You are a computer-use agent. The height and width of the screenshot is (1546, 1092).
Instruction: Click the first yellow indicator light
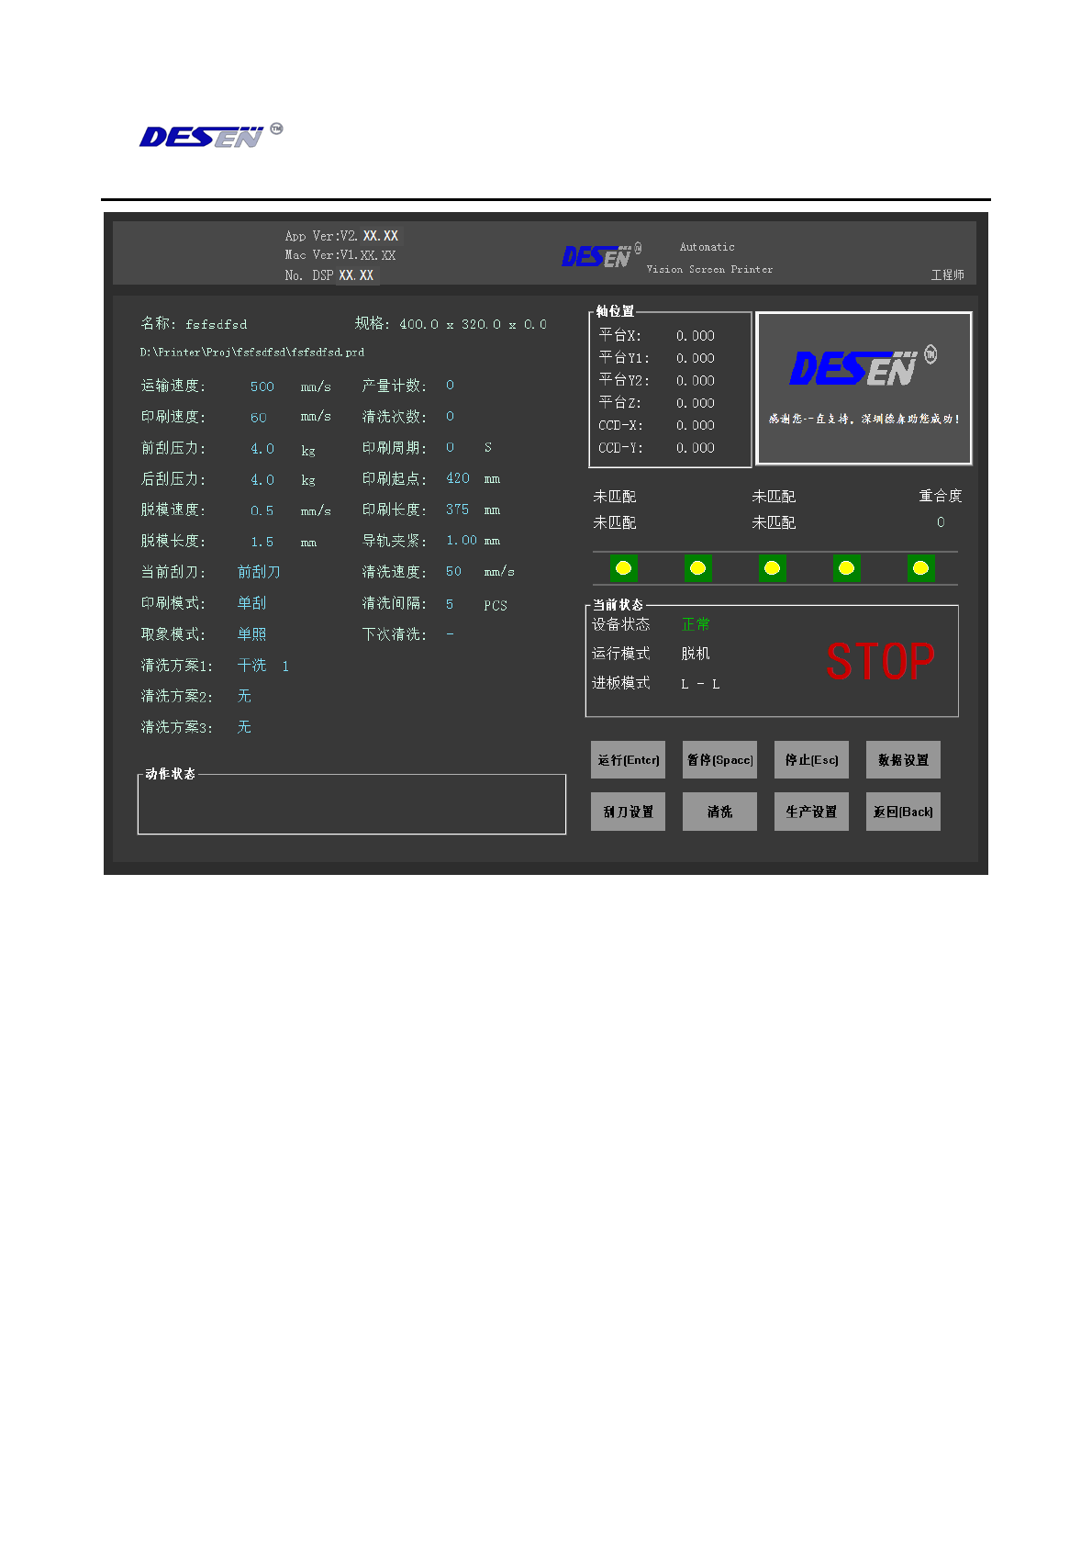tap(623, 568)
